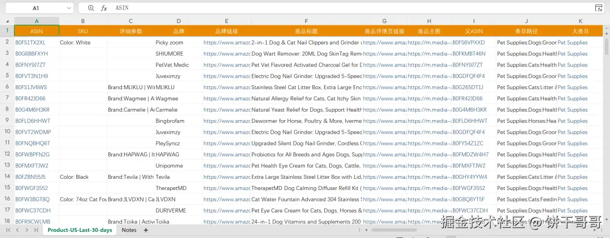Jump to last sheet with navigation arrow
The width and height of the screenshot is (610, 238).
coord(36,230)
